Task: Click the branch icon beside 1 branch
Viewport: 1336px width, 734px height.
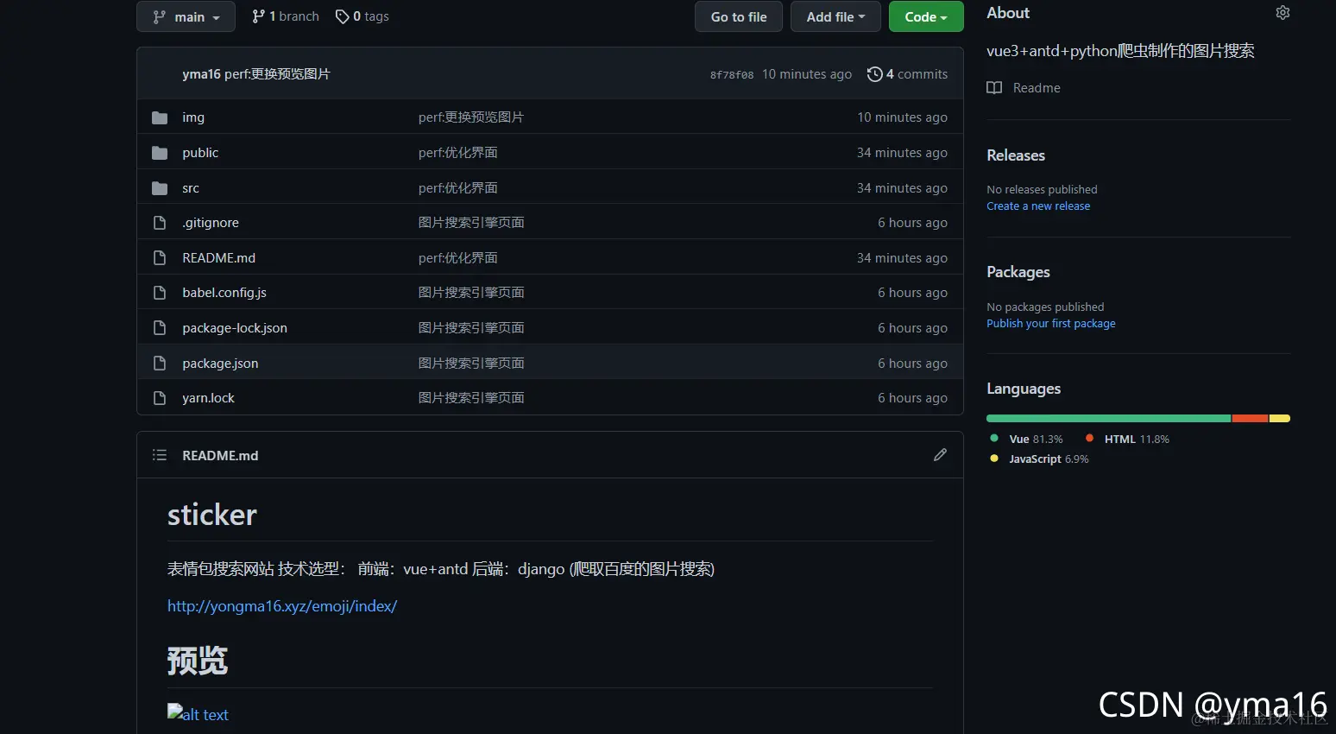Action: point(258,16)
